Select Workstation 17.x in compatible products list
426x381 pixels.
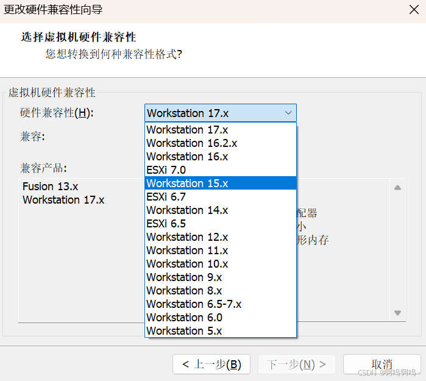point(63,200)
